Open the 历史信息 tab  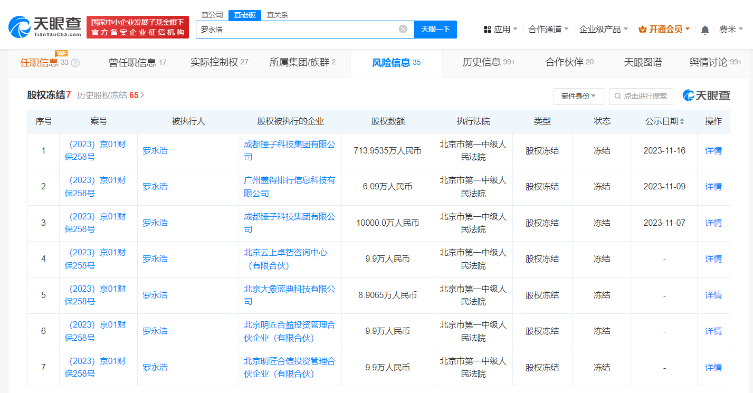point(488,62)
